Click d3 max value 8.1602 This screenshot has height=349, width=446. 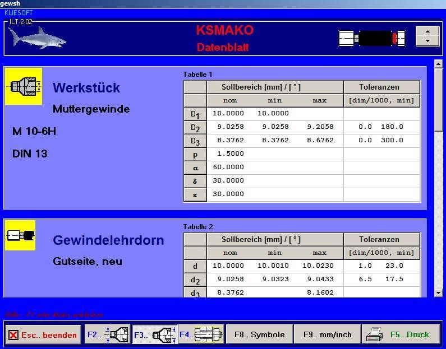320,292
